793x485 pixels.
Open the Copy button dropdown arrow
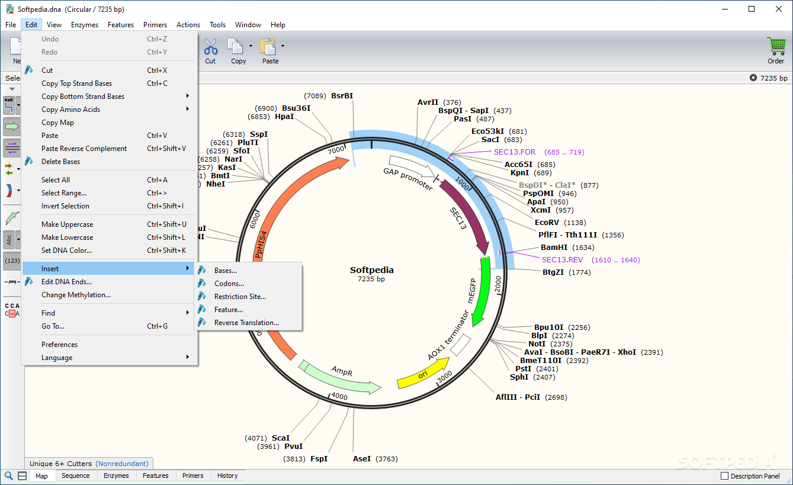coord(251,46)
